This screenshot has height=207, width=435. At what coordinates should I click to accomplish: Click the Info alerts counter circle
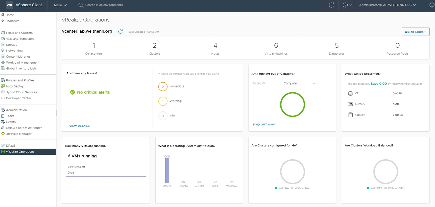click(x=163, y=116)
